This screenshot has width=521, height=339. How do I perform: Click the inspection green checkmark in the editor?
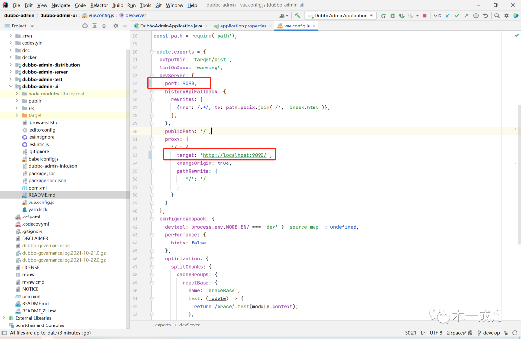point(516,35)
